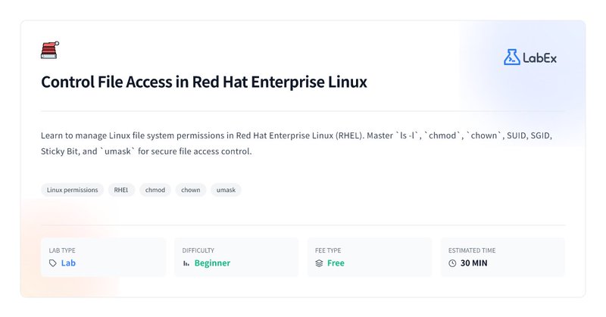The height and width of the screenshot is (317, 606).
Task: Click the green Beginner value
Action: (212, 263)
